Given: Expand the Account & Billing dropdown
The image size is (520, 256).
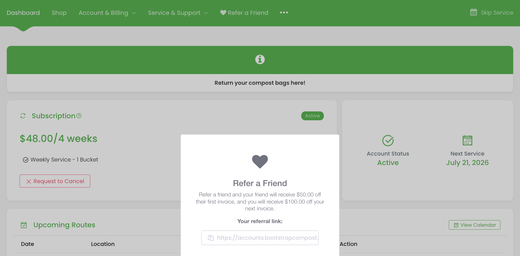Looking at the screenshot, I should click(x=107, y=13).
